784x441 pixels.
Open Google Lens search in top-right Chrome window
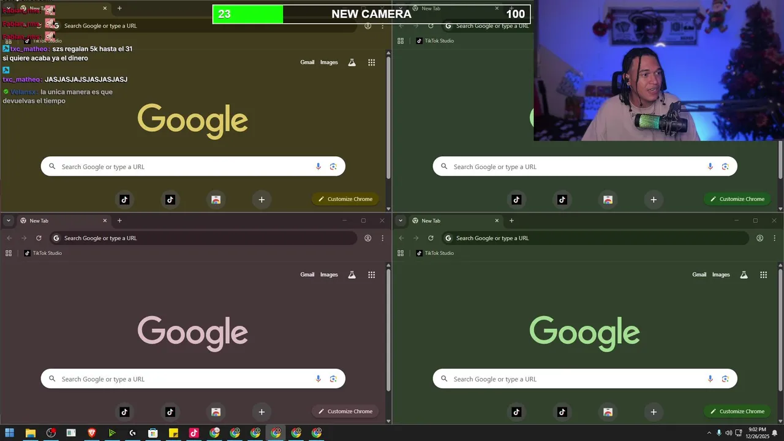[725, 167]
